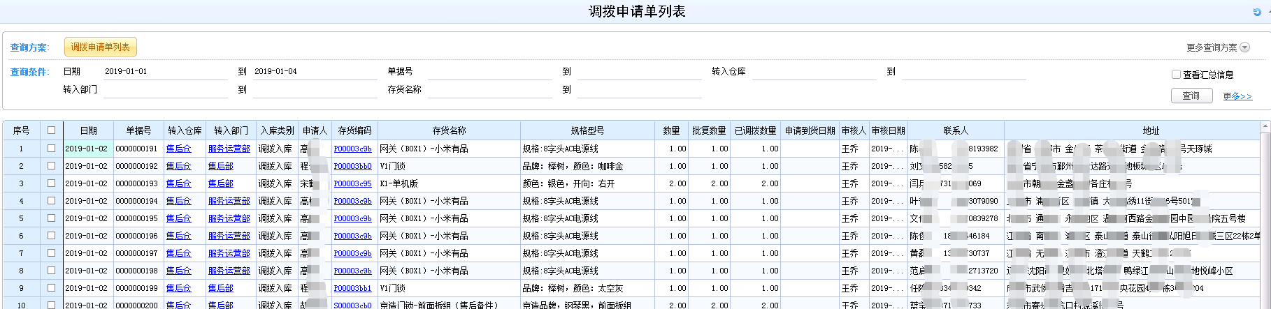Click the end date field showing 2019-01-04
Screen dimensions: 1271x309
point(315,72)
